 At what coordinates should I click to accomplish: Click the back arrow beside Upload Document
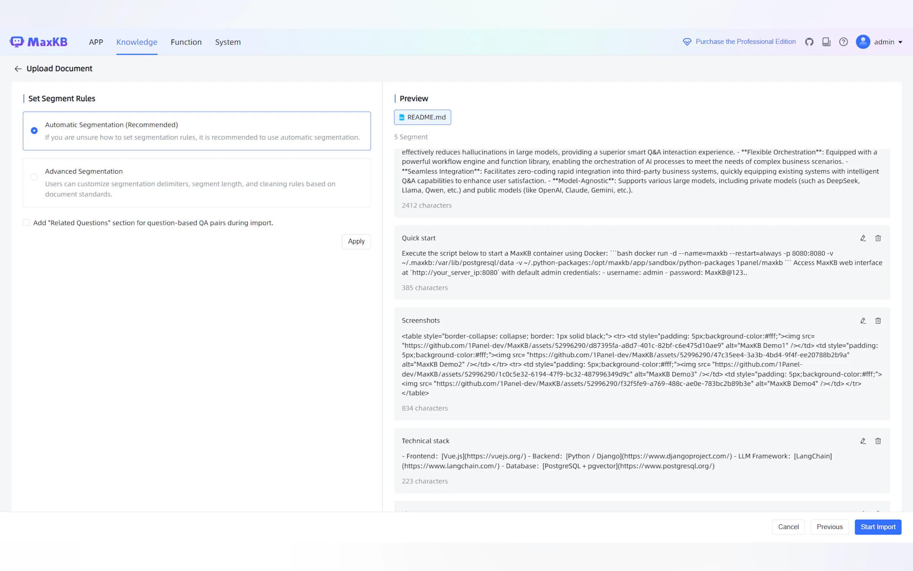point(18,69)
